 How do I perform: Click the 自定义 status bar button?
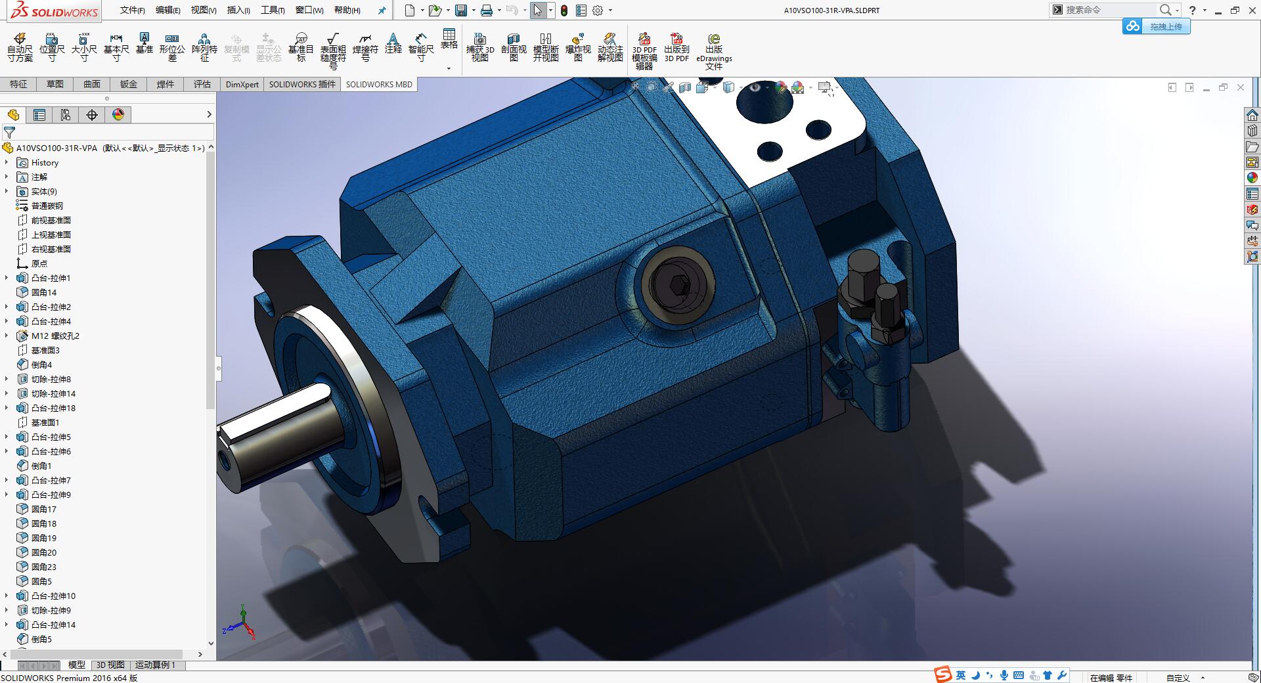[1178, 677]
